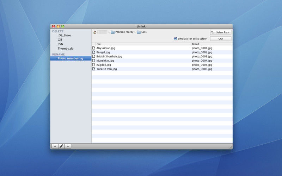The image size is (282, 176).
Task: Click the home icon in the path bar
Action: (95, 32)
